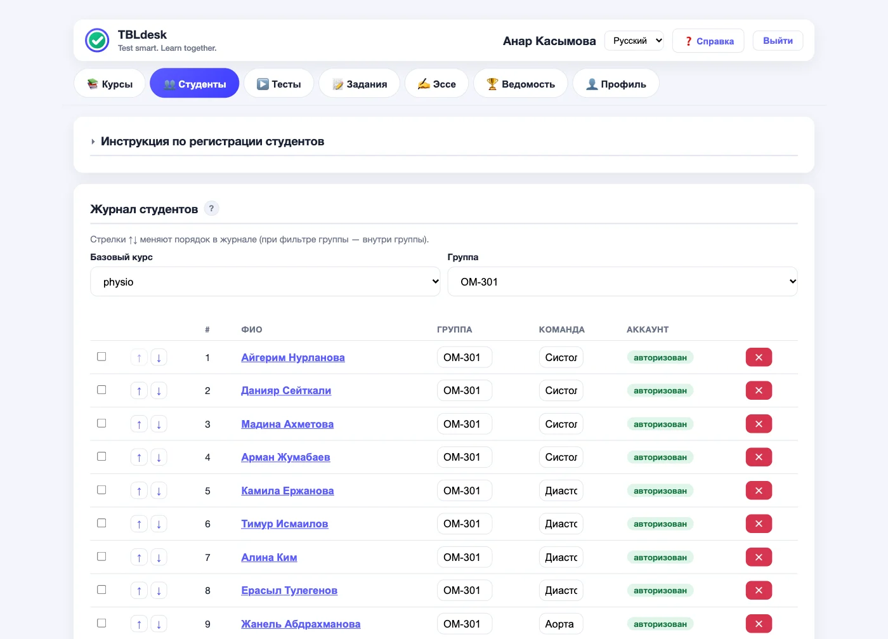Viewport: 888px width, 639px height.
Task: Move Жанель Абдрахманова down with arrow
Action: [x=159, y=624]
